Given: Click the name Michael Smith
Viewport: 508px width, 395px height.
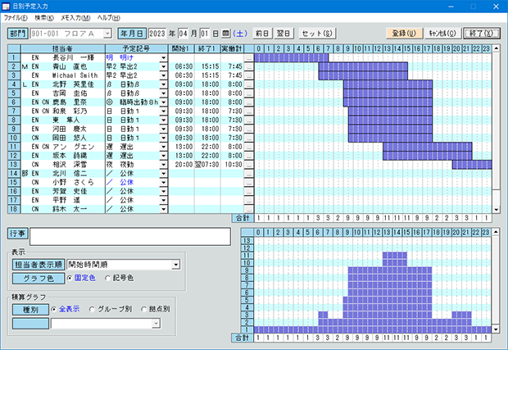Looking at the screenshot, I should coord(75,75).
